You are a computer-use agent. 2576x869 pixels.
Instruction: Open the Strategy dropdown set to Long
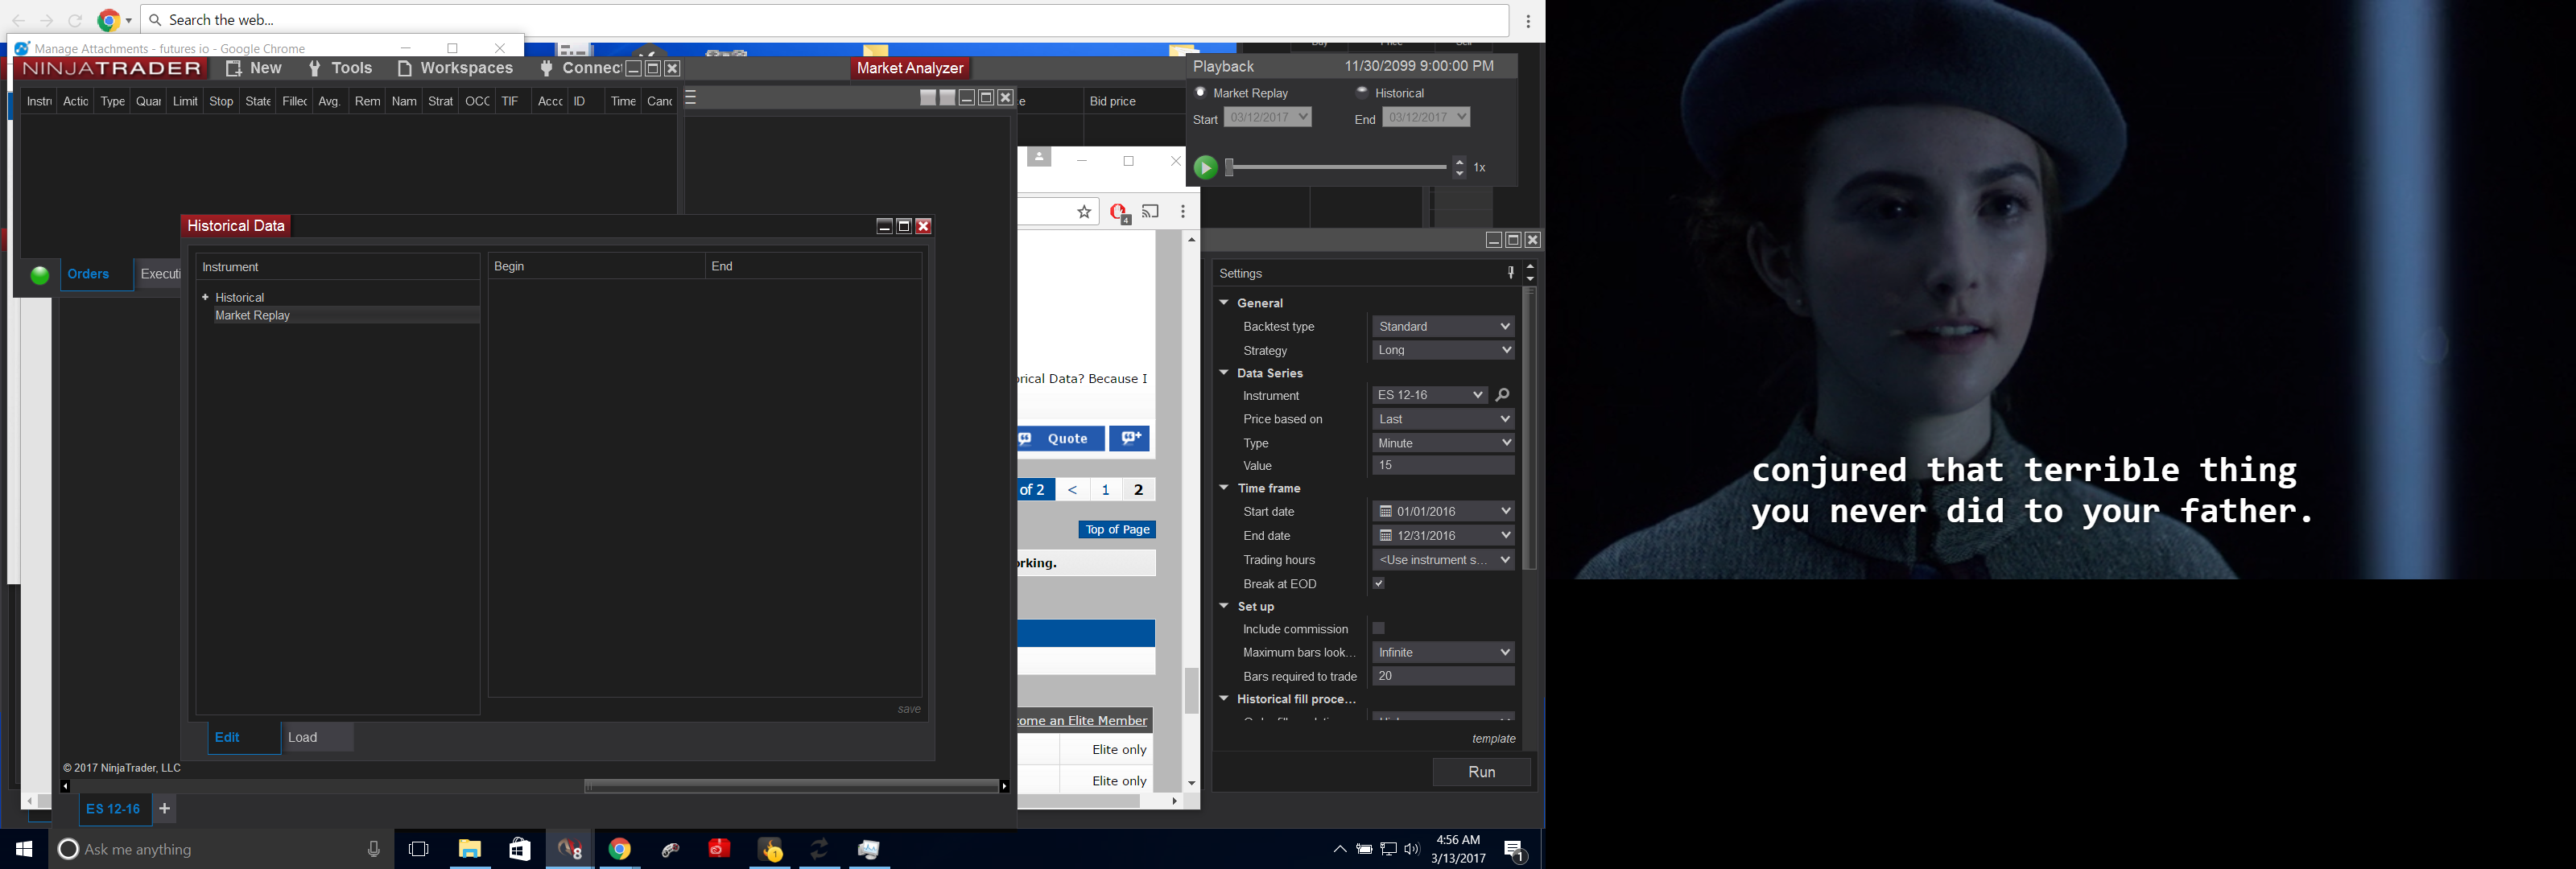point(1443,350)
